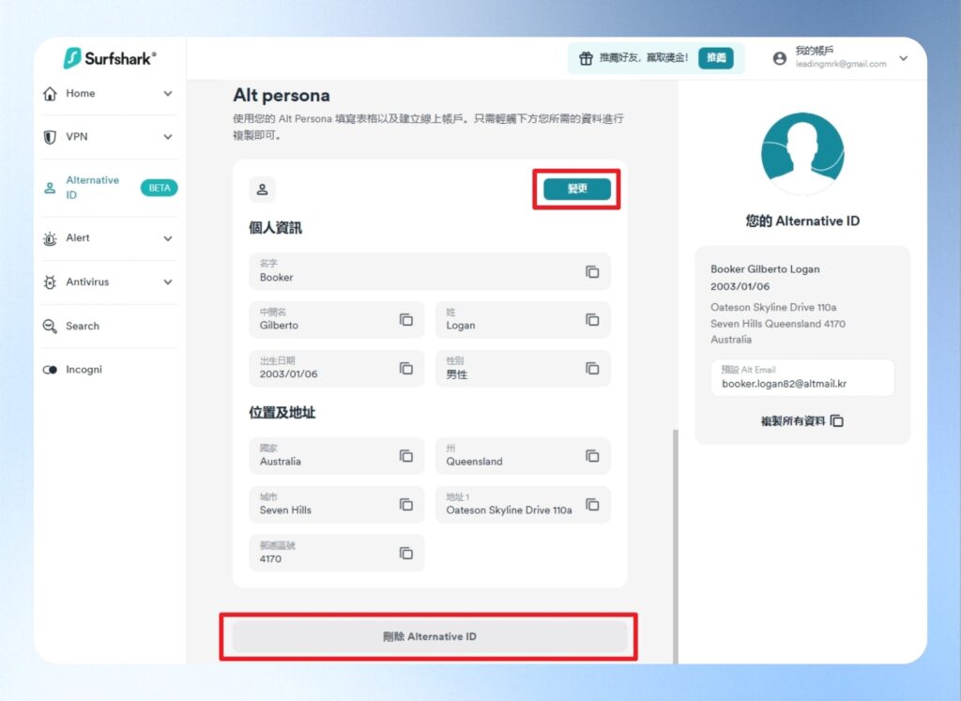This screenshot has height=701, width=961.
Task: Click the account avatar icon in header
Action: [780, 58]
